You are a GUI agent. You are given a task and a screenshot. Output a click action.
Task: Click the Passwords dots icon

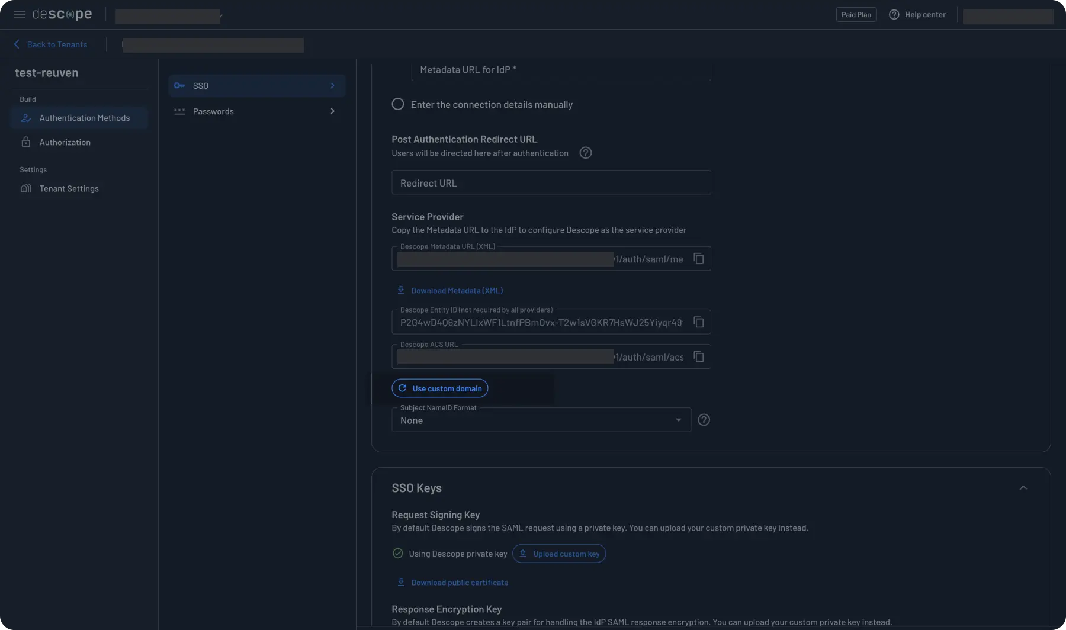[179, 111]
